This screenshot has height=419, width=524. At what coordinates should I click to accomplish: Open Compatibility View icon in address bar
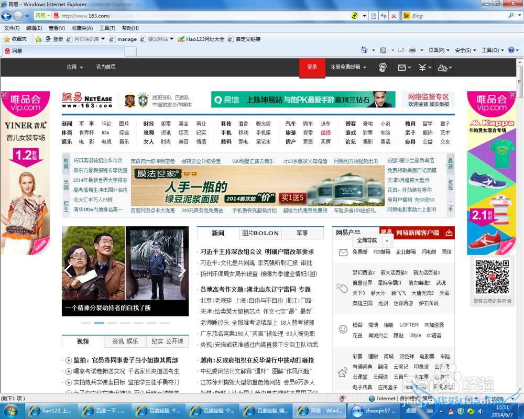(x=373, y=16)
